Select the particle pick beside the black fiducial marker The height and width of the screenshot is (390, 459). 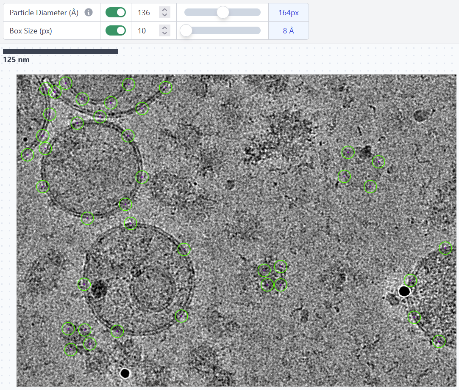(x=410, y=280)
